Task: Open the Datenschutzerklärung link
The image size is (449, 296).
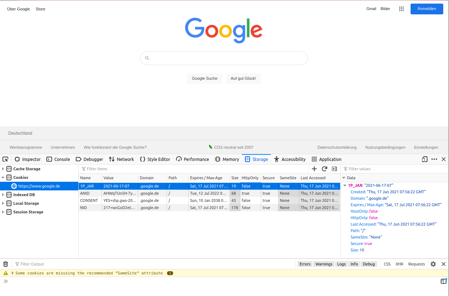Action: pos(337,147)
